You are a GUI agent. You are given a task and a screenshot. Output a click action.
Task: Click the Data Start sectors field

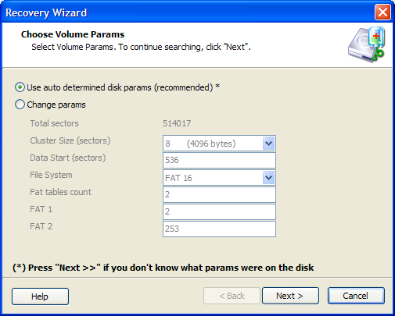pos(219,160)
